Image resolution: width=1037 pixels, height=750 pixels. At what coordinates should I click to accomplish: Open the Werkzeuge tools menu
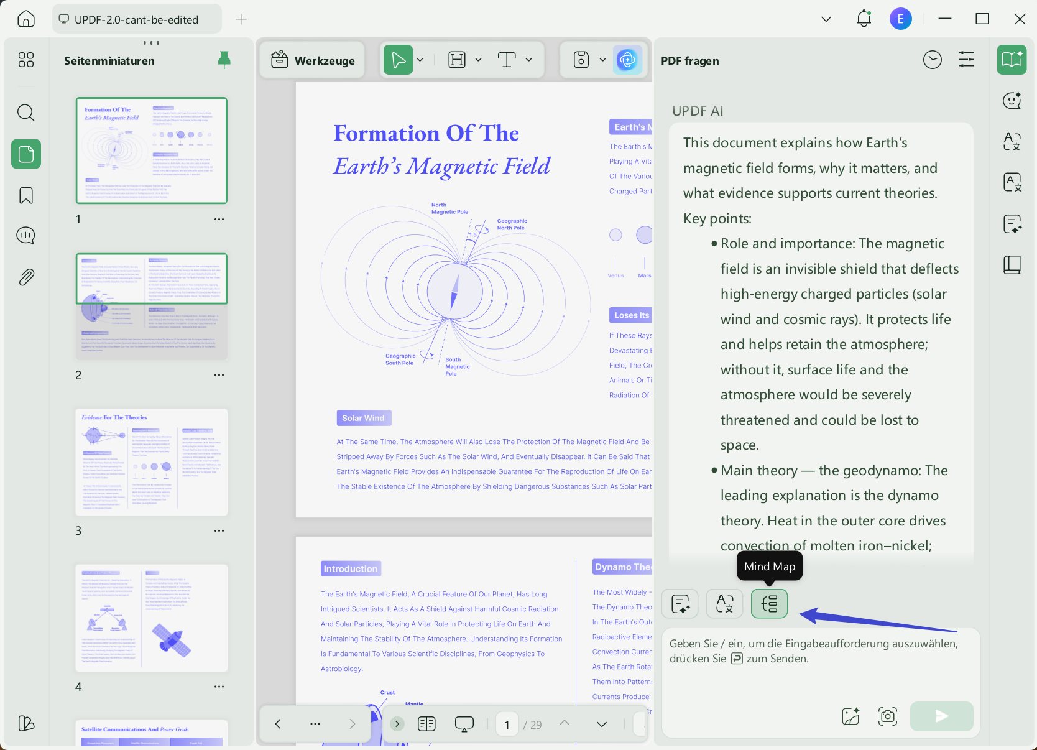click(313, 60)
